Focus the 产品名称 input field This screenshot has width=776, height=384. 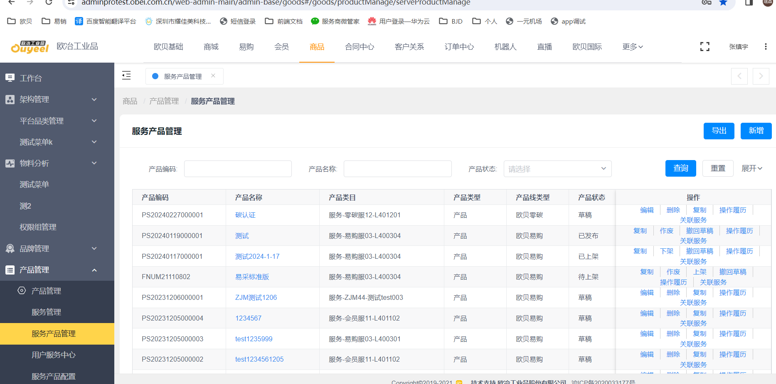pos(398,169)
